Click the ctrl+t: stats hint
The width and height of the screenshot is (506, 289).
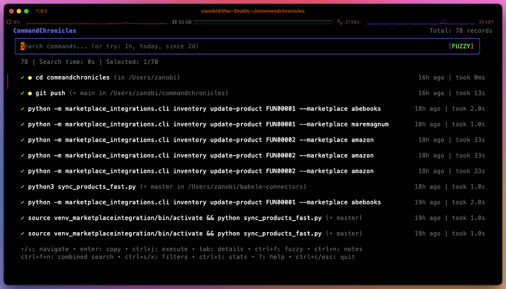click(223, 257)
